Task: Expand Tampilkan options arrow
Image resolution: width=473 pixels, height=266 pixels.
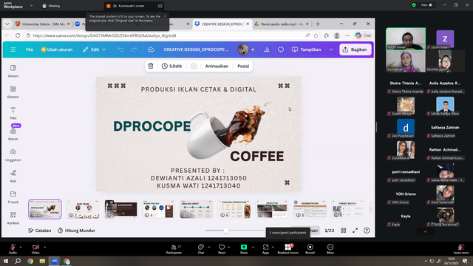Action: point(331,50)
